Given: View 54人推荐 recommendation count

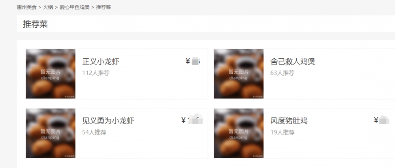Looking at the screenshot, I should point(94,132).
